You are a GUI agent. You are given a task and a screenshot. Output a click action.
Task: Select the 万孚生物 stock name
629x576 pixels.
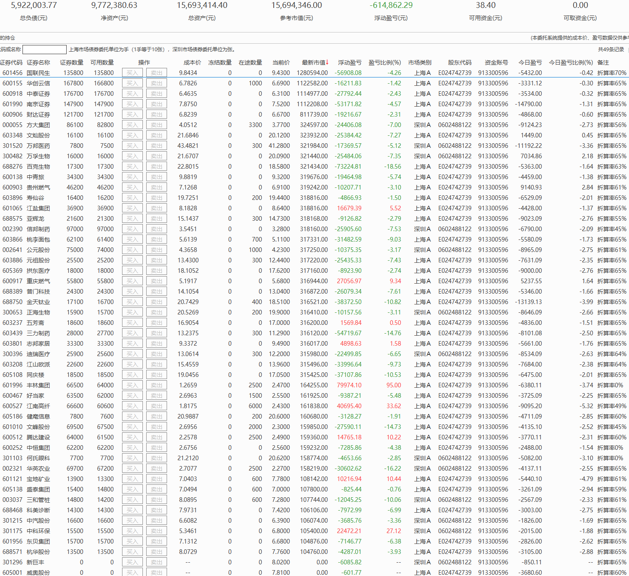[38, 156]
